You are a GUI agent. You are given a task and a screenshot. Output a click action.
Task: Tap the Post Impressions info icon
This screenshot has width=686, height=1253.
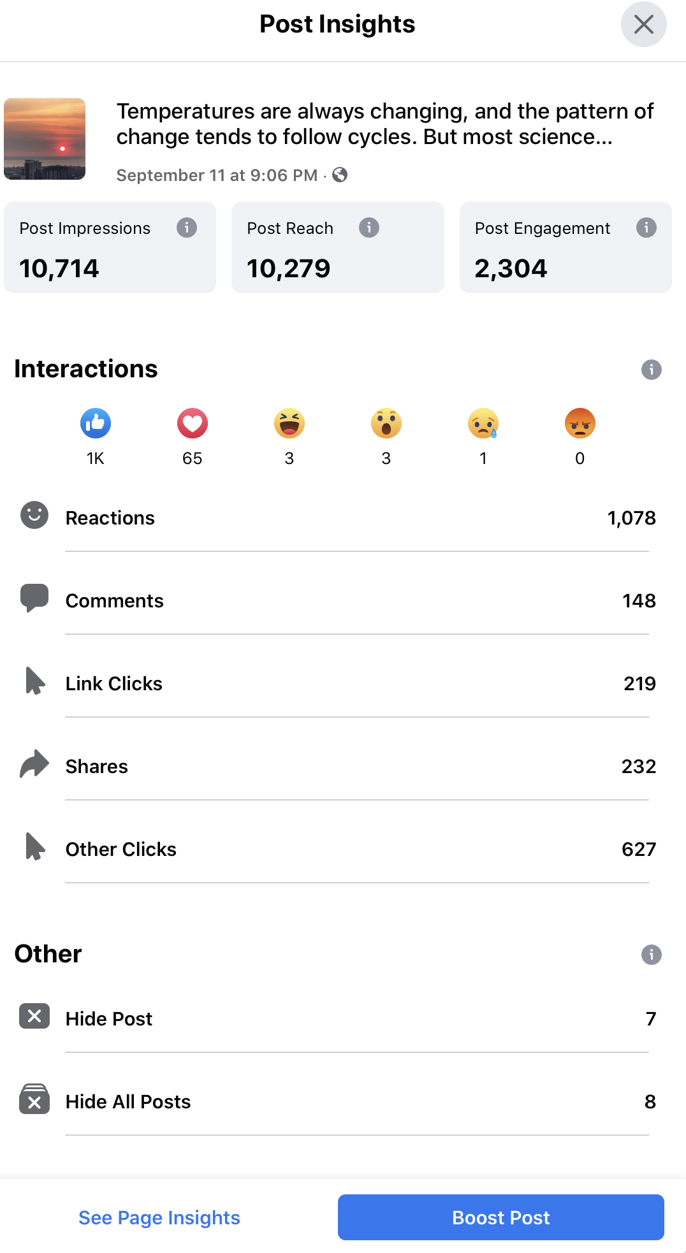tap(187, 228)
